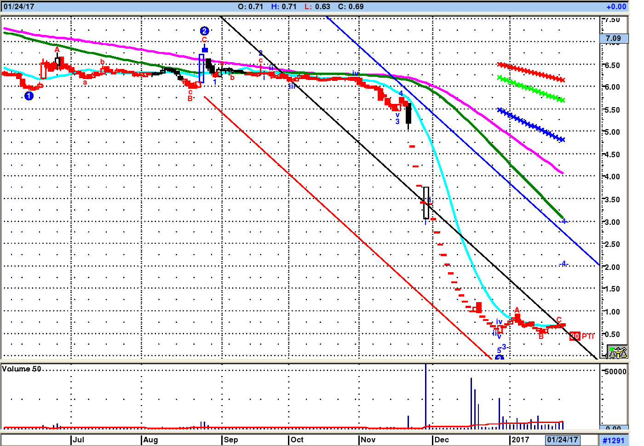Click the 50000 volume scale label
The height and width of the screenshot is (446, 644).
click(x=615, y=372)
